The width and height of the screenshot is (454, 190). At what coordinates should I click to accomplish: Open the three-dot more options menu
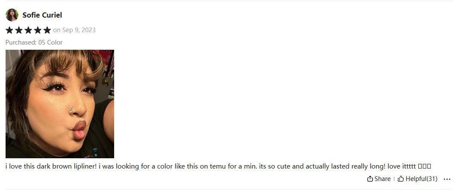point(447,179)
